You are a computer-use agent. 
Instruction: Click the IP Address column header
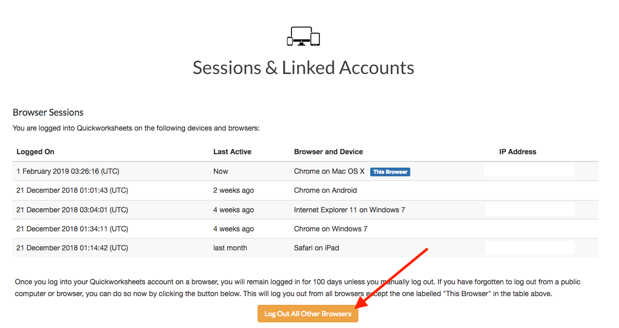(x=518, y=152)
